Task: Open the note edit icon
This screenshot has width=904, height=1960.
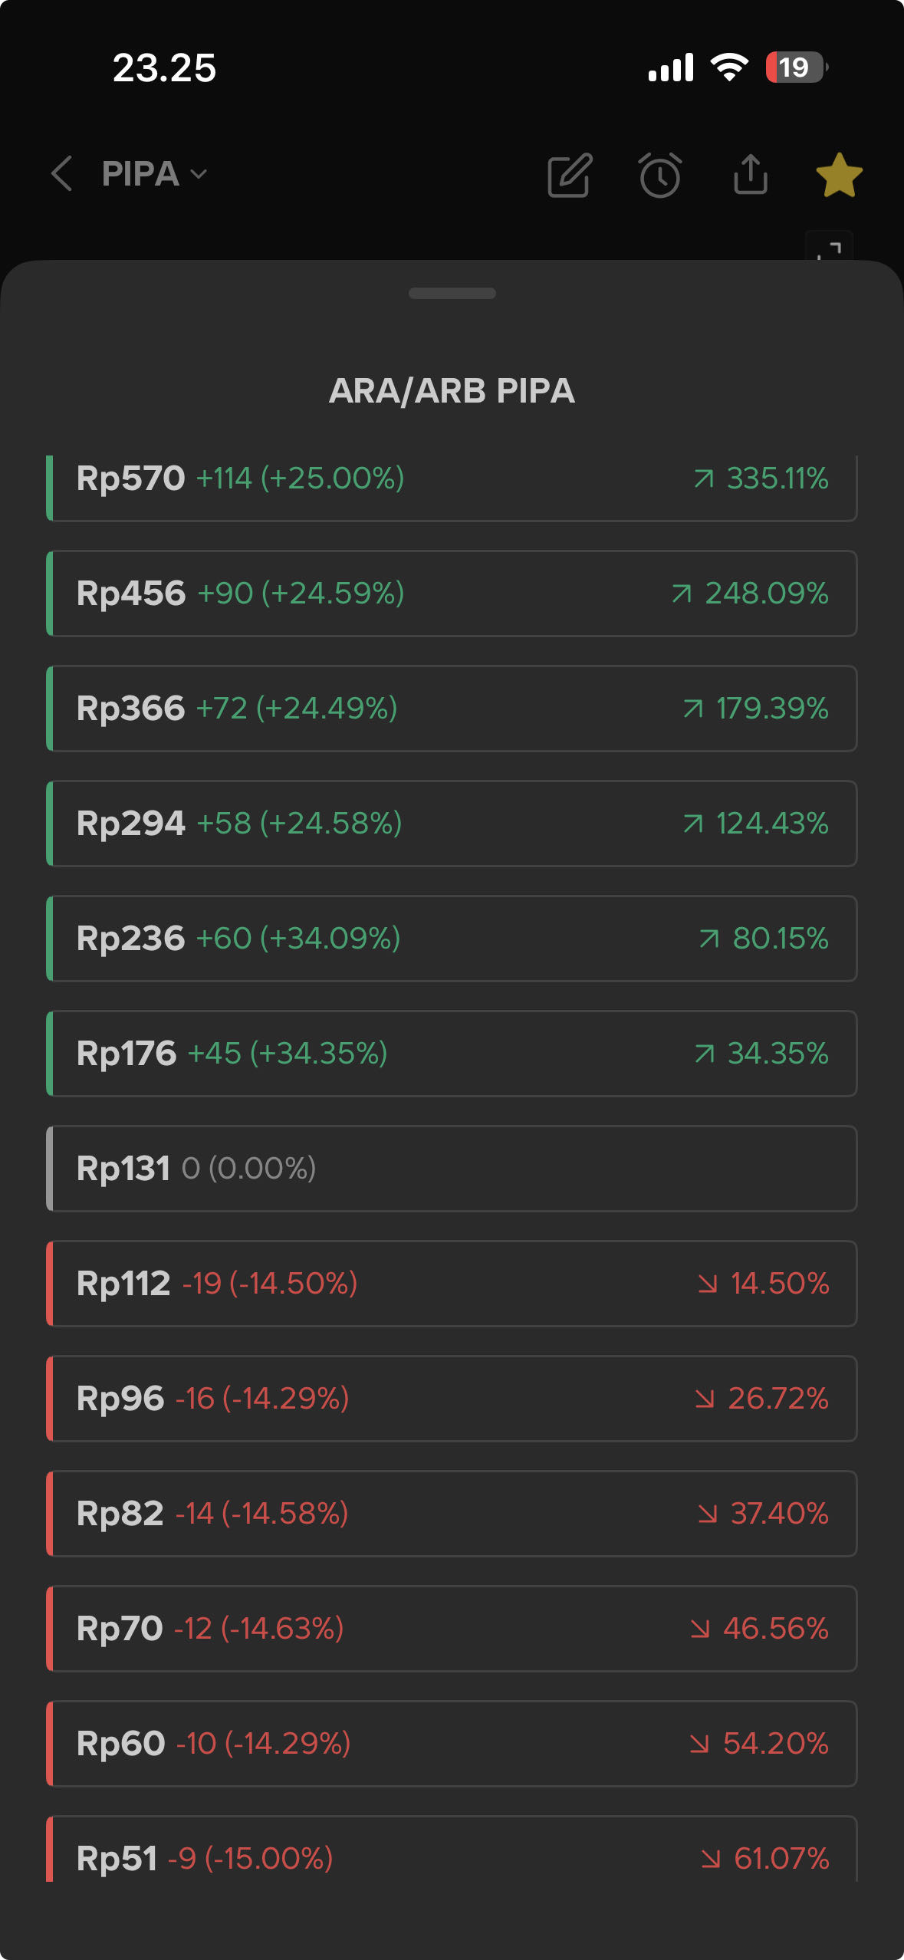Action: 570,175
